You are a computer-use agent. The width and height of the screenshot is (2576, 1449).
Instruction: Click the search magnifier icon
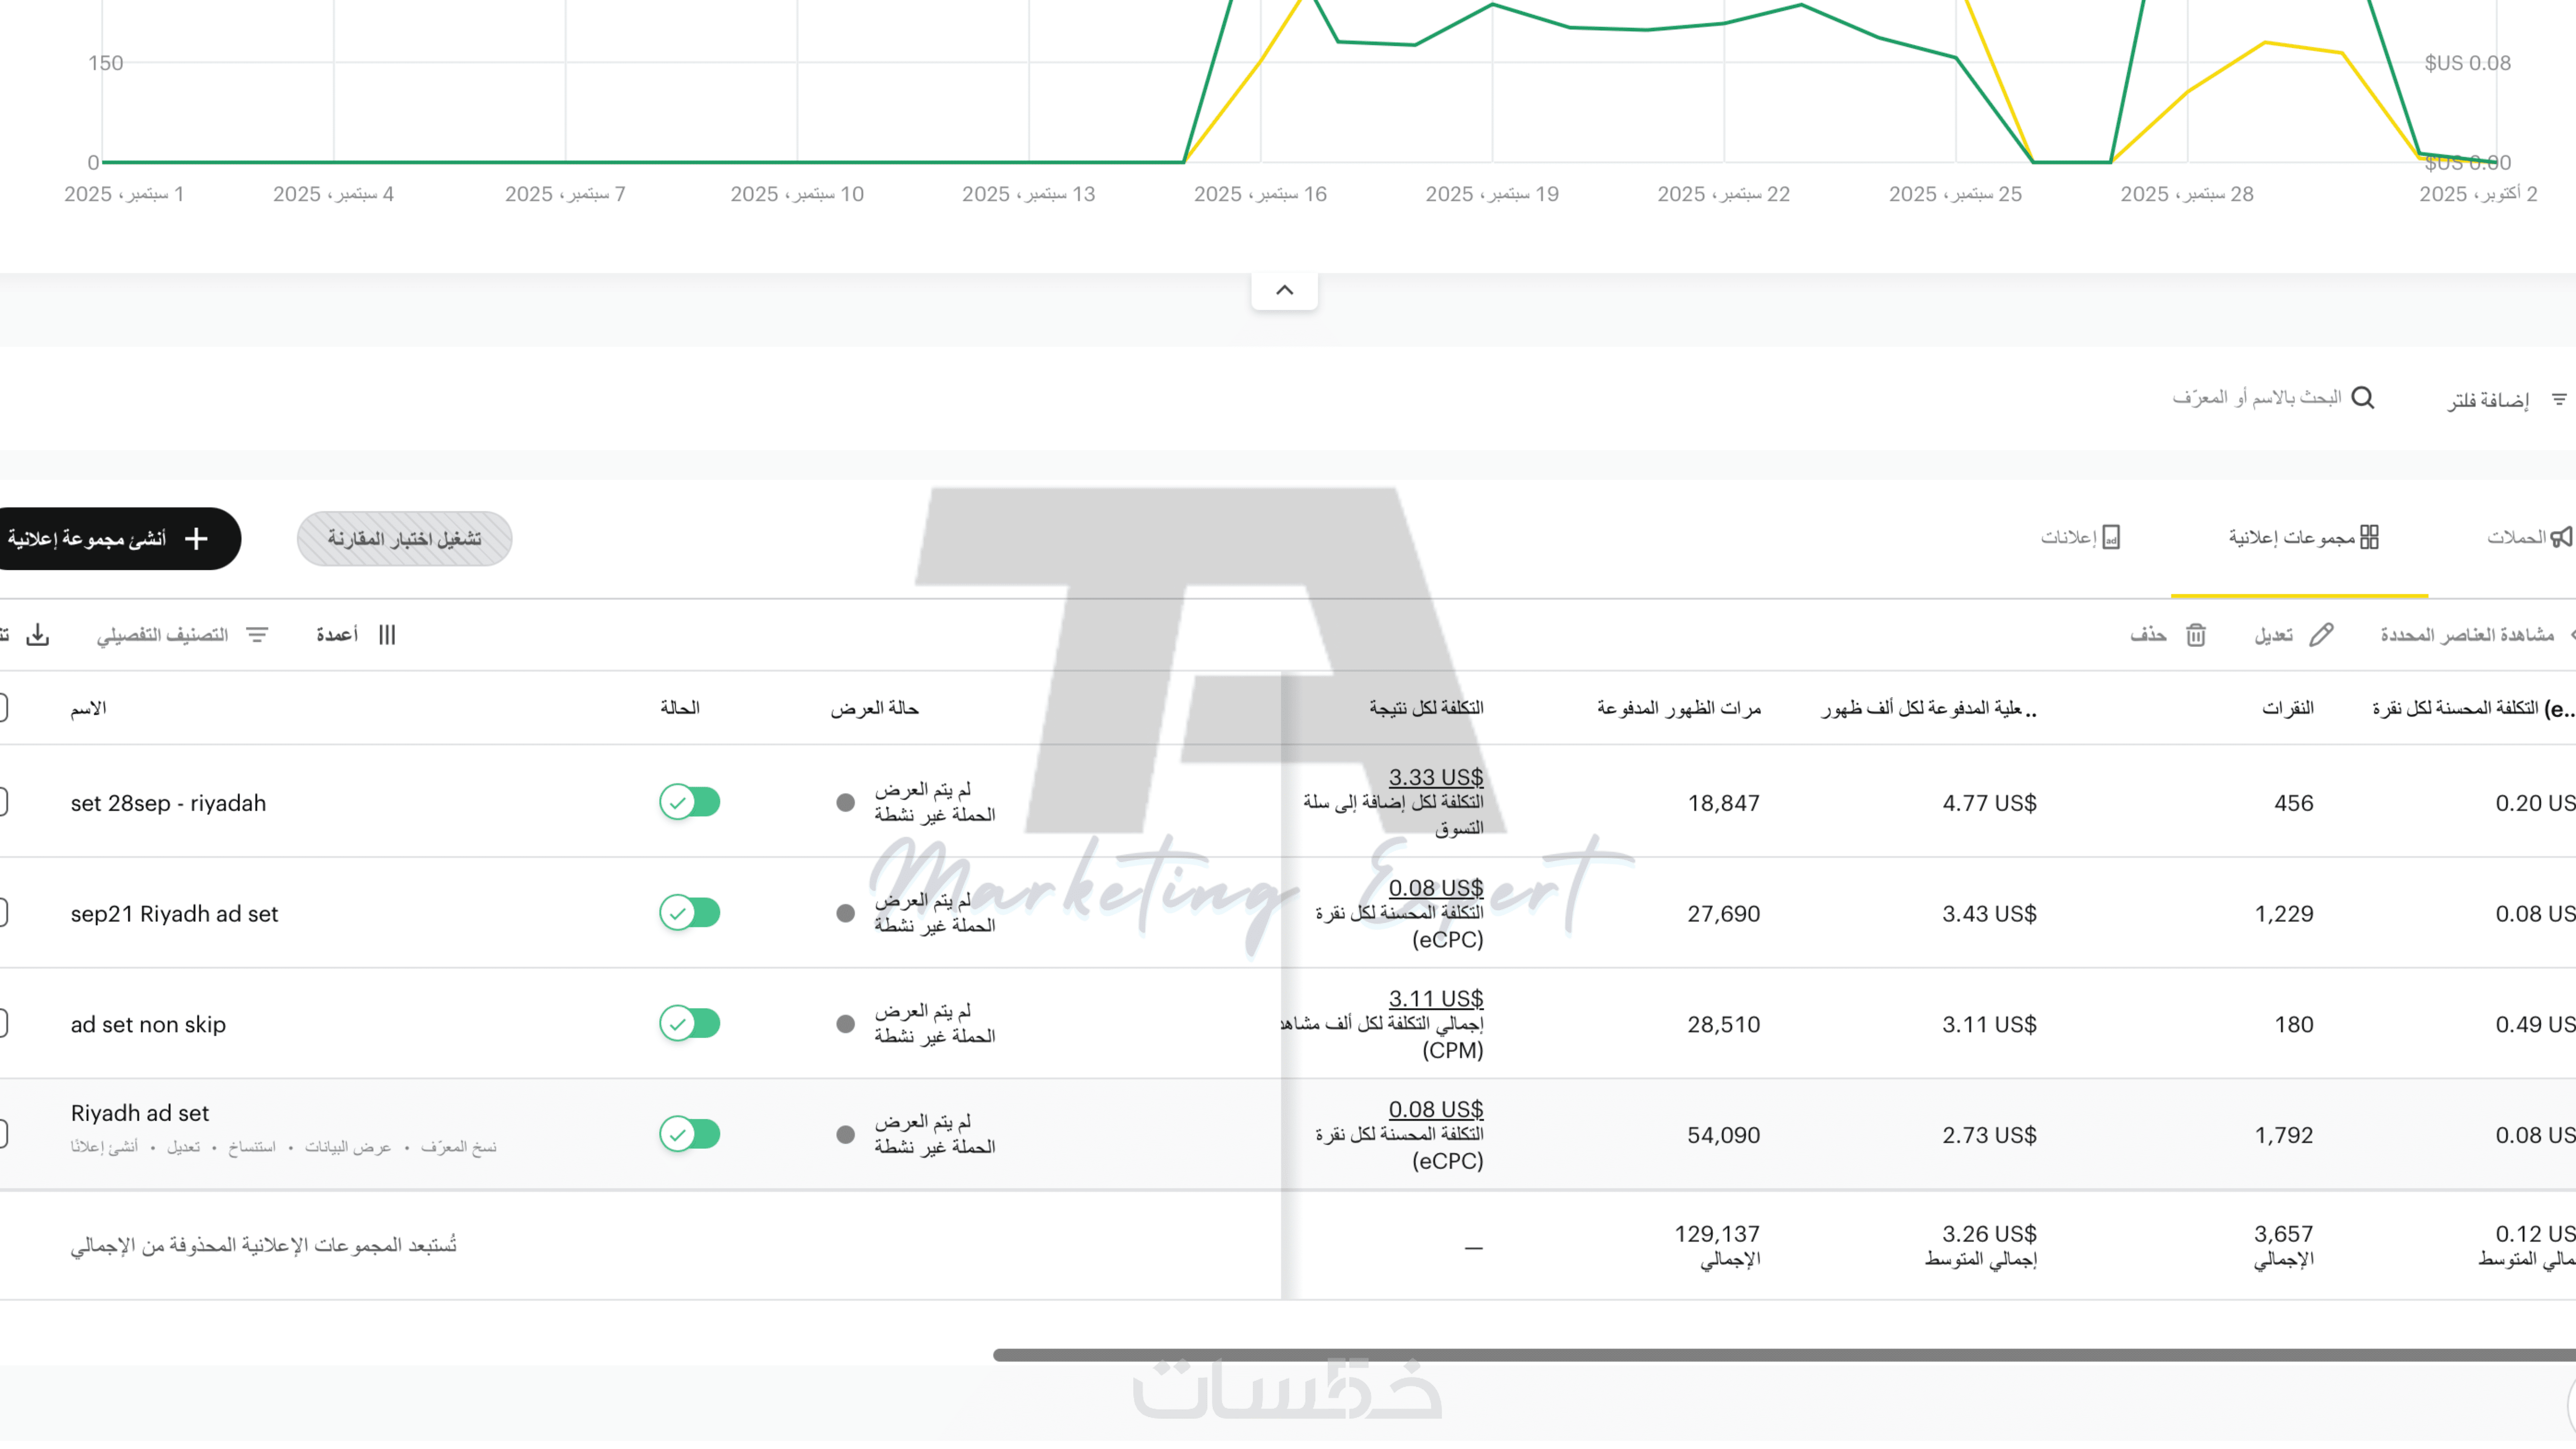point(2363,398)
